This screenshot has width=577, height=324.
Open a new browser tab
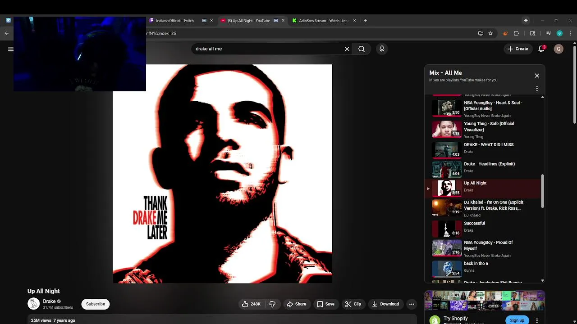click(x=365, y=20)
